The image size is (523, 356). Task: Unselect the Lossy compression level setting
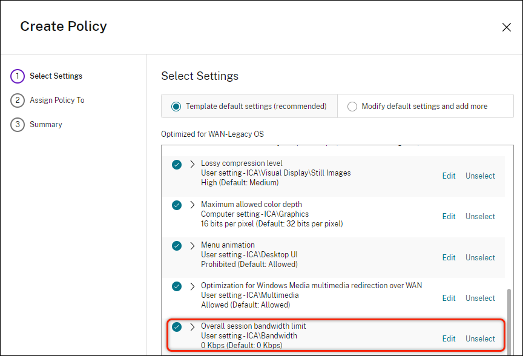point(480,176)
